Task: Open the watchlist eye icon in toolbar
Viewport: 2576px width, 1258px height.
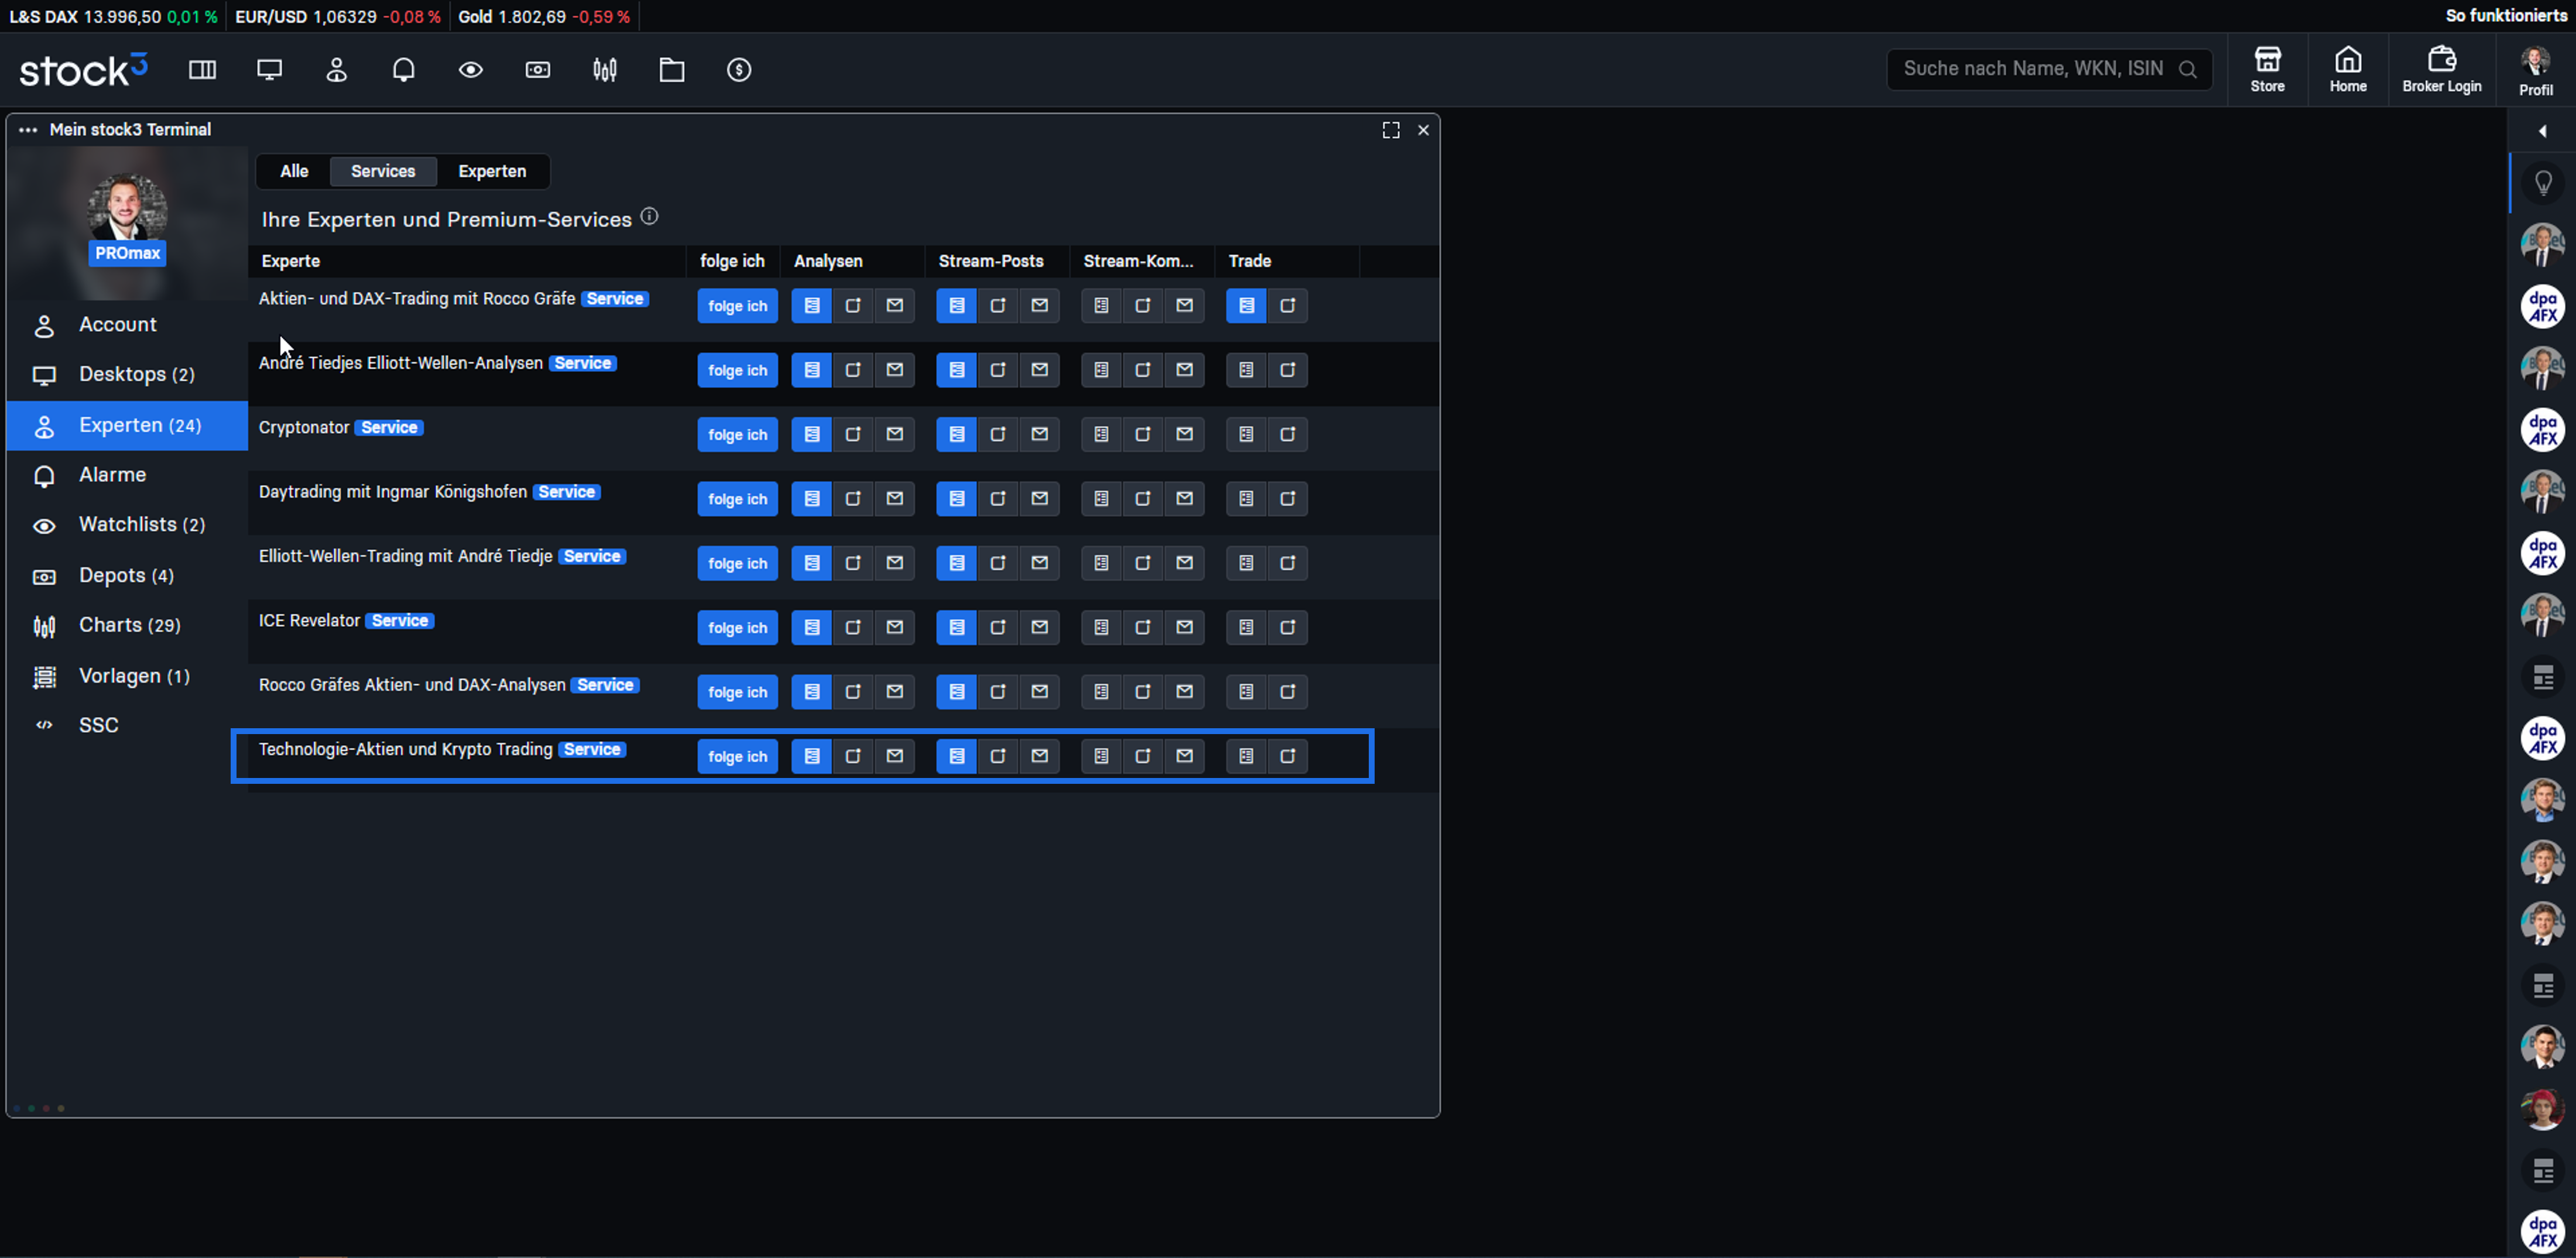Action: [x=470, y=70]
